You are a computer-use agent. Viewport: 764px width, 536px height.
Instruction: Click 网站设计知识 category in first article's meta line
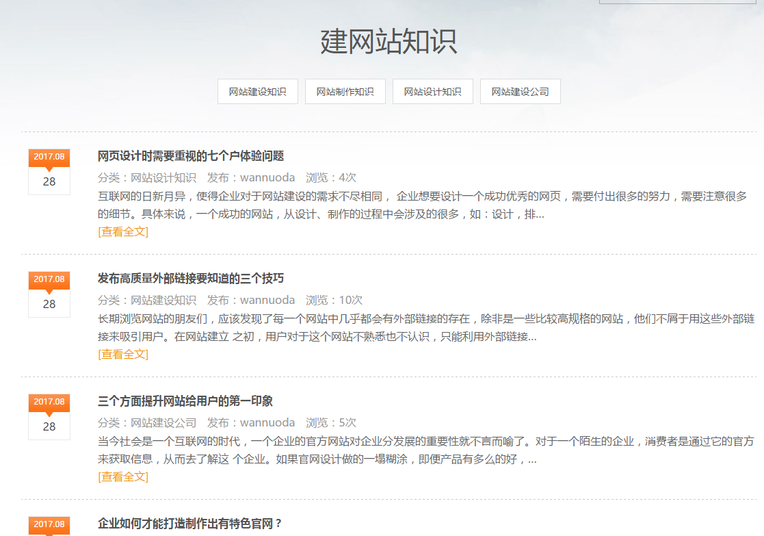(163, 177)
